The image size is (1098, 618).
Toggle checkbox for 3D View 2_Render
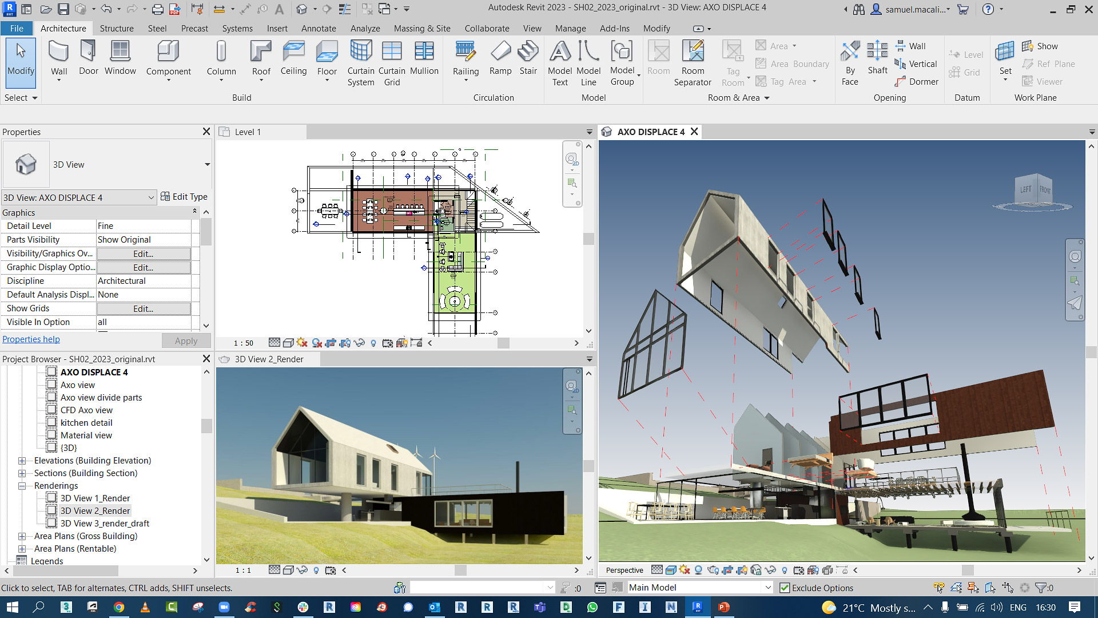point(52,511)
